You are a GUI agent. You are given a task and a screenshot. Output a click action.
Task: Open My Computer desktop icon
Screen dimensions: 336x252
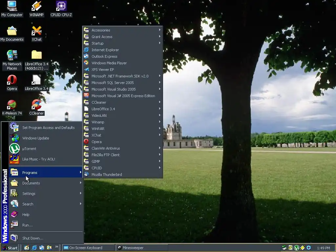tap(12, 9)
